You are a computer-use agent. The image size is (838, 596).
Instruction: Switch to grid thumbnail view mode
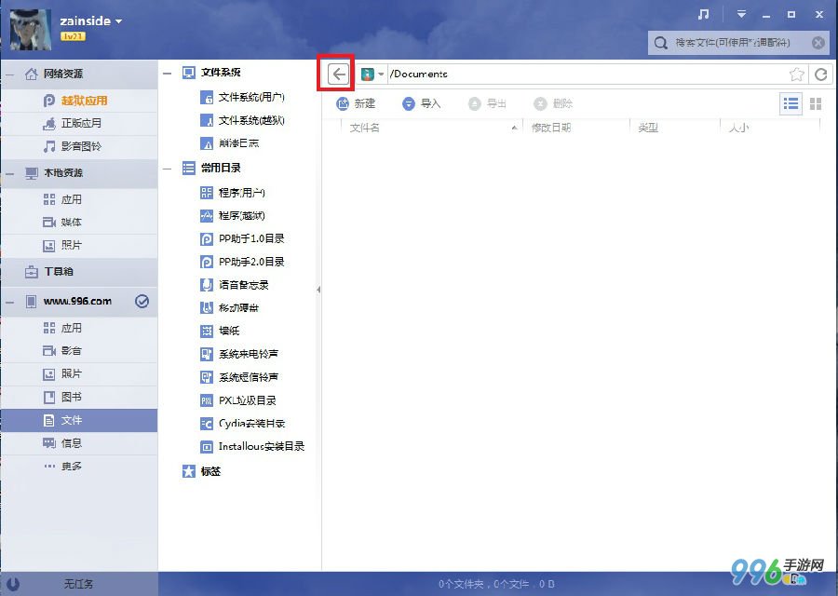click(816, 103)
